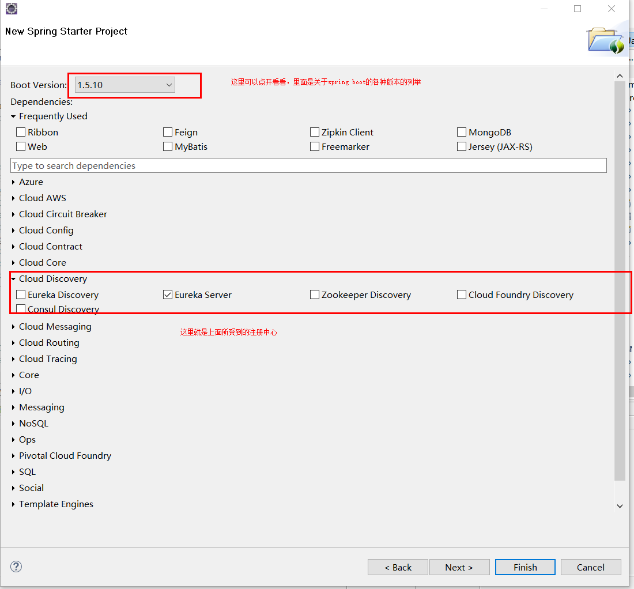Click the scrollbar up arrow
The image size is (634, 589).
click(x=620, y=76)
